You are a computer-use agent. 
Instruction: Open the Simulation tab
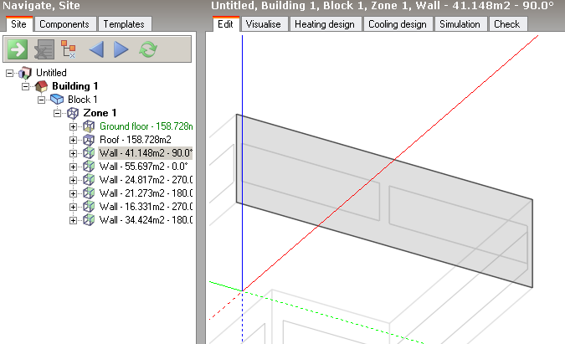click(x=460, y=24)
